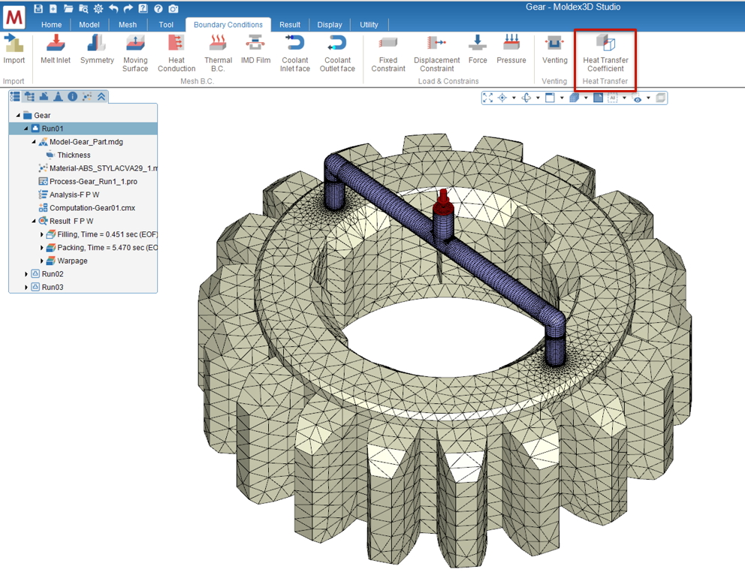Toggle the blue sheet icon in the view toolbar
Image resolution: width=745 pixels, height=581 pixels.
[599, 98]
